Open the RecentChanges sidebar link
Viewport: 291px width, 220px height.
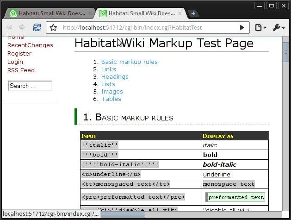click(30, 45)
